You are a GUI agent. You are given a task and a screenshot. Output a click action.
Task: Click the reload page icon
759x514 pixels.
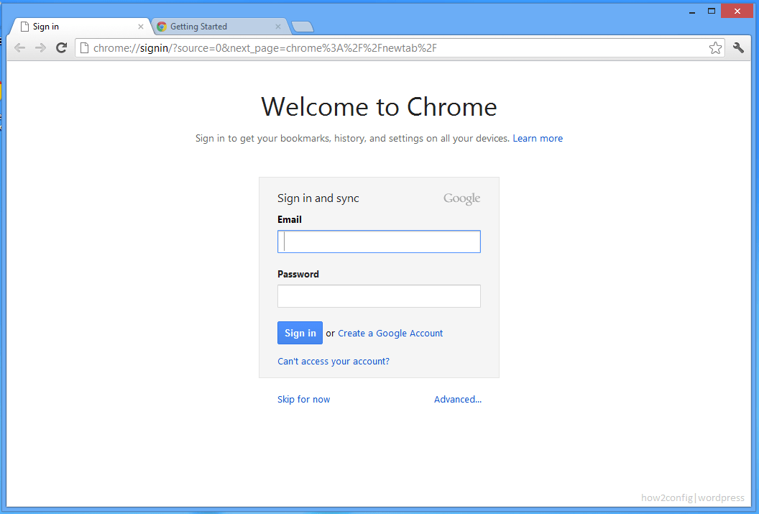click(x=61, y=47)
